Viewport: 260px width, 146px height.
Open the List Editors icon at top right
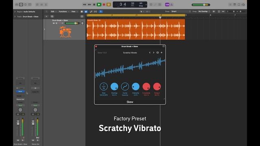click(x=230, y=4)
